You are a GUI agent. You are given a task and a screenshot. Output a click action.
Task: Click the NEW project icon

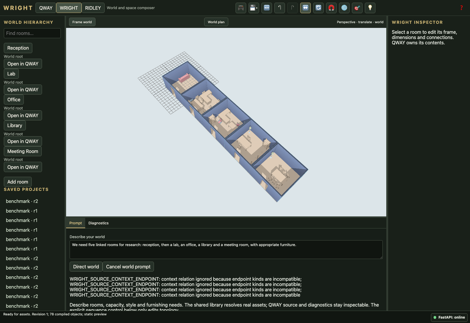point(267,8)
